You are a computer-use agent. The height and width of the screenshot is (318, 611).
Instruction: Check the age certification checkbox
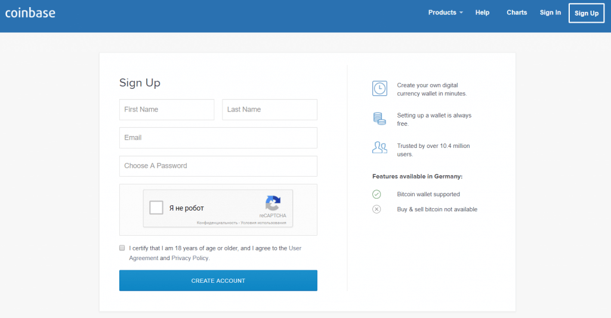pos(122,248)
